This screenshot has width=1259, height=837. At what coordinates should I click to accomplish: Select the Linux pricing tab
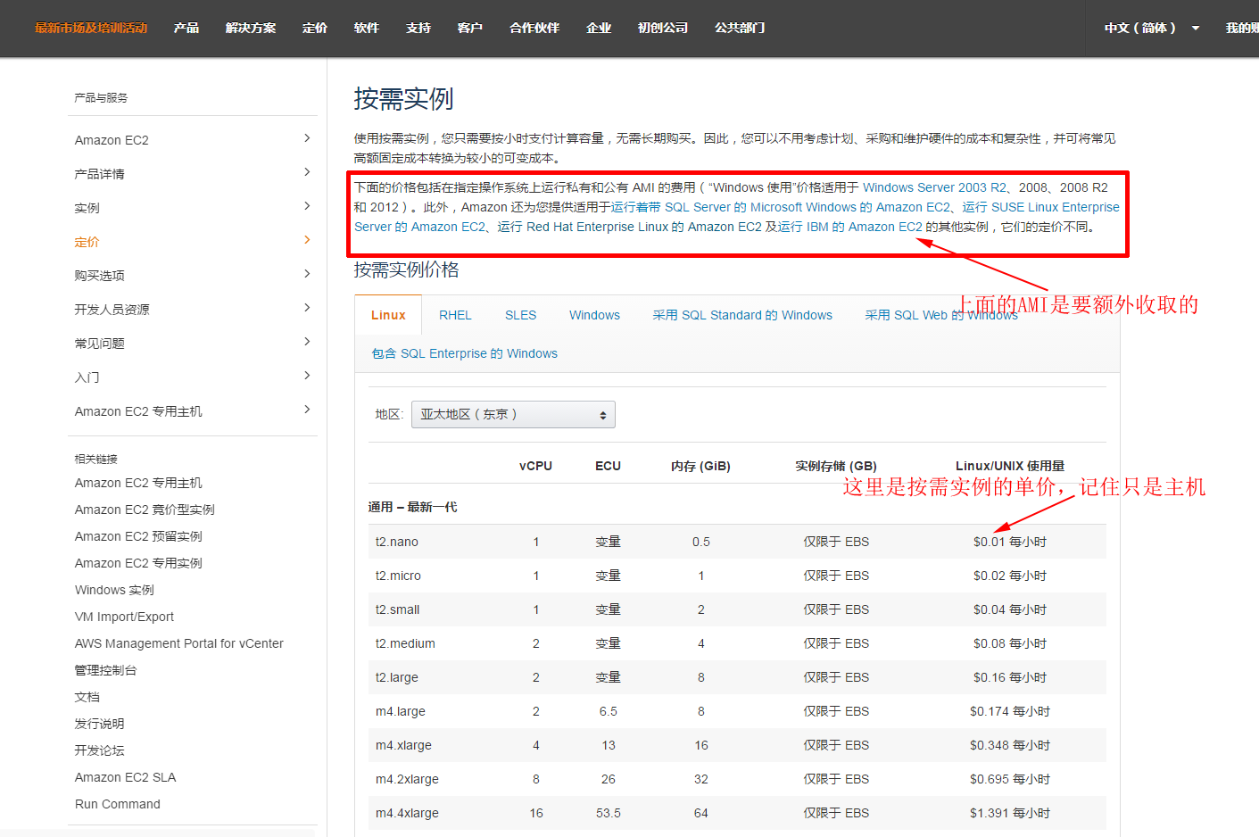pyautogui.click(x=388, y=315)
